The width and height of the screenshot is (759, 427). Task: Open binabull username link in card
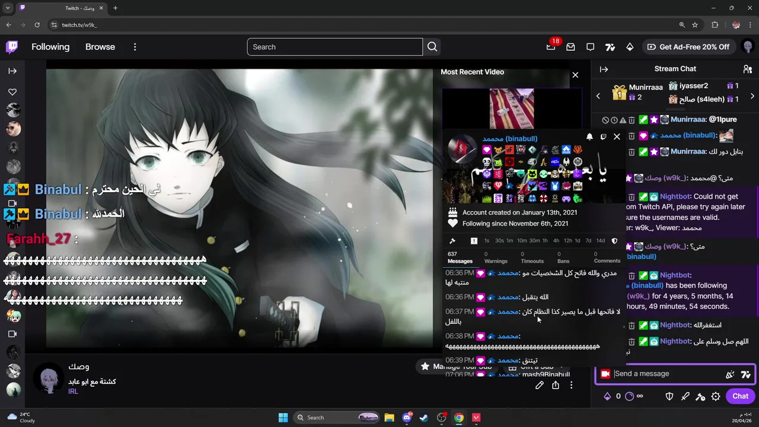[510, 139]
